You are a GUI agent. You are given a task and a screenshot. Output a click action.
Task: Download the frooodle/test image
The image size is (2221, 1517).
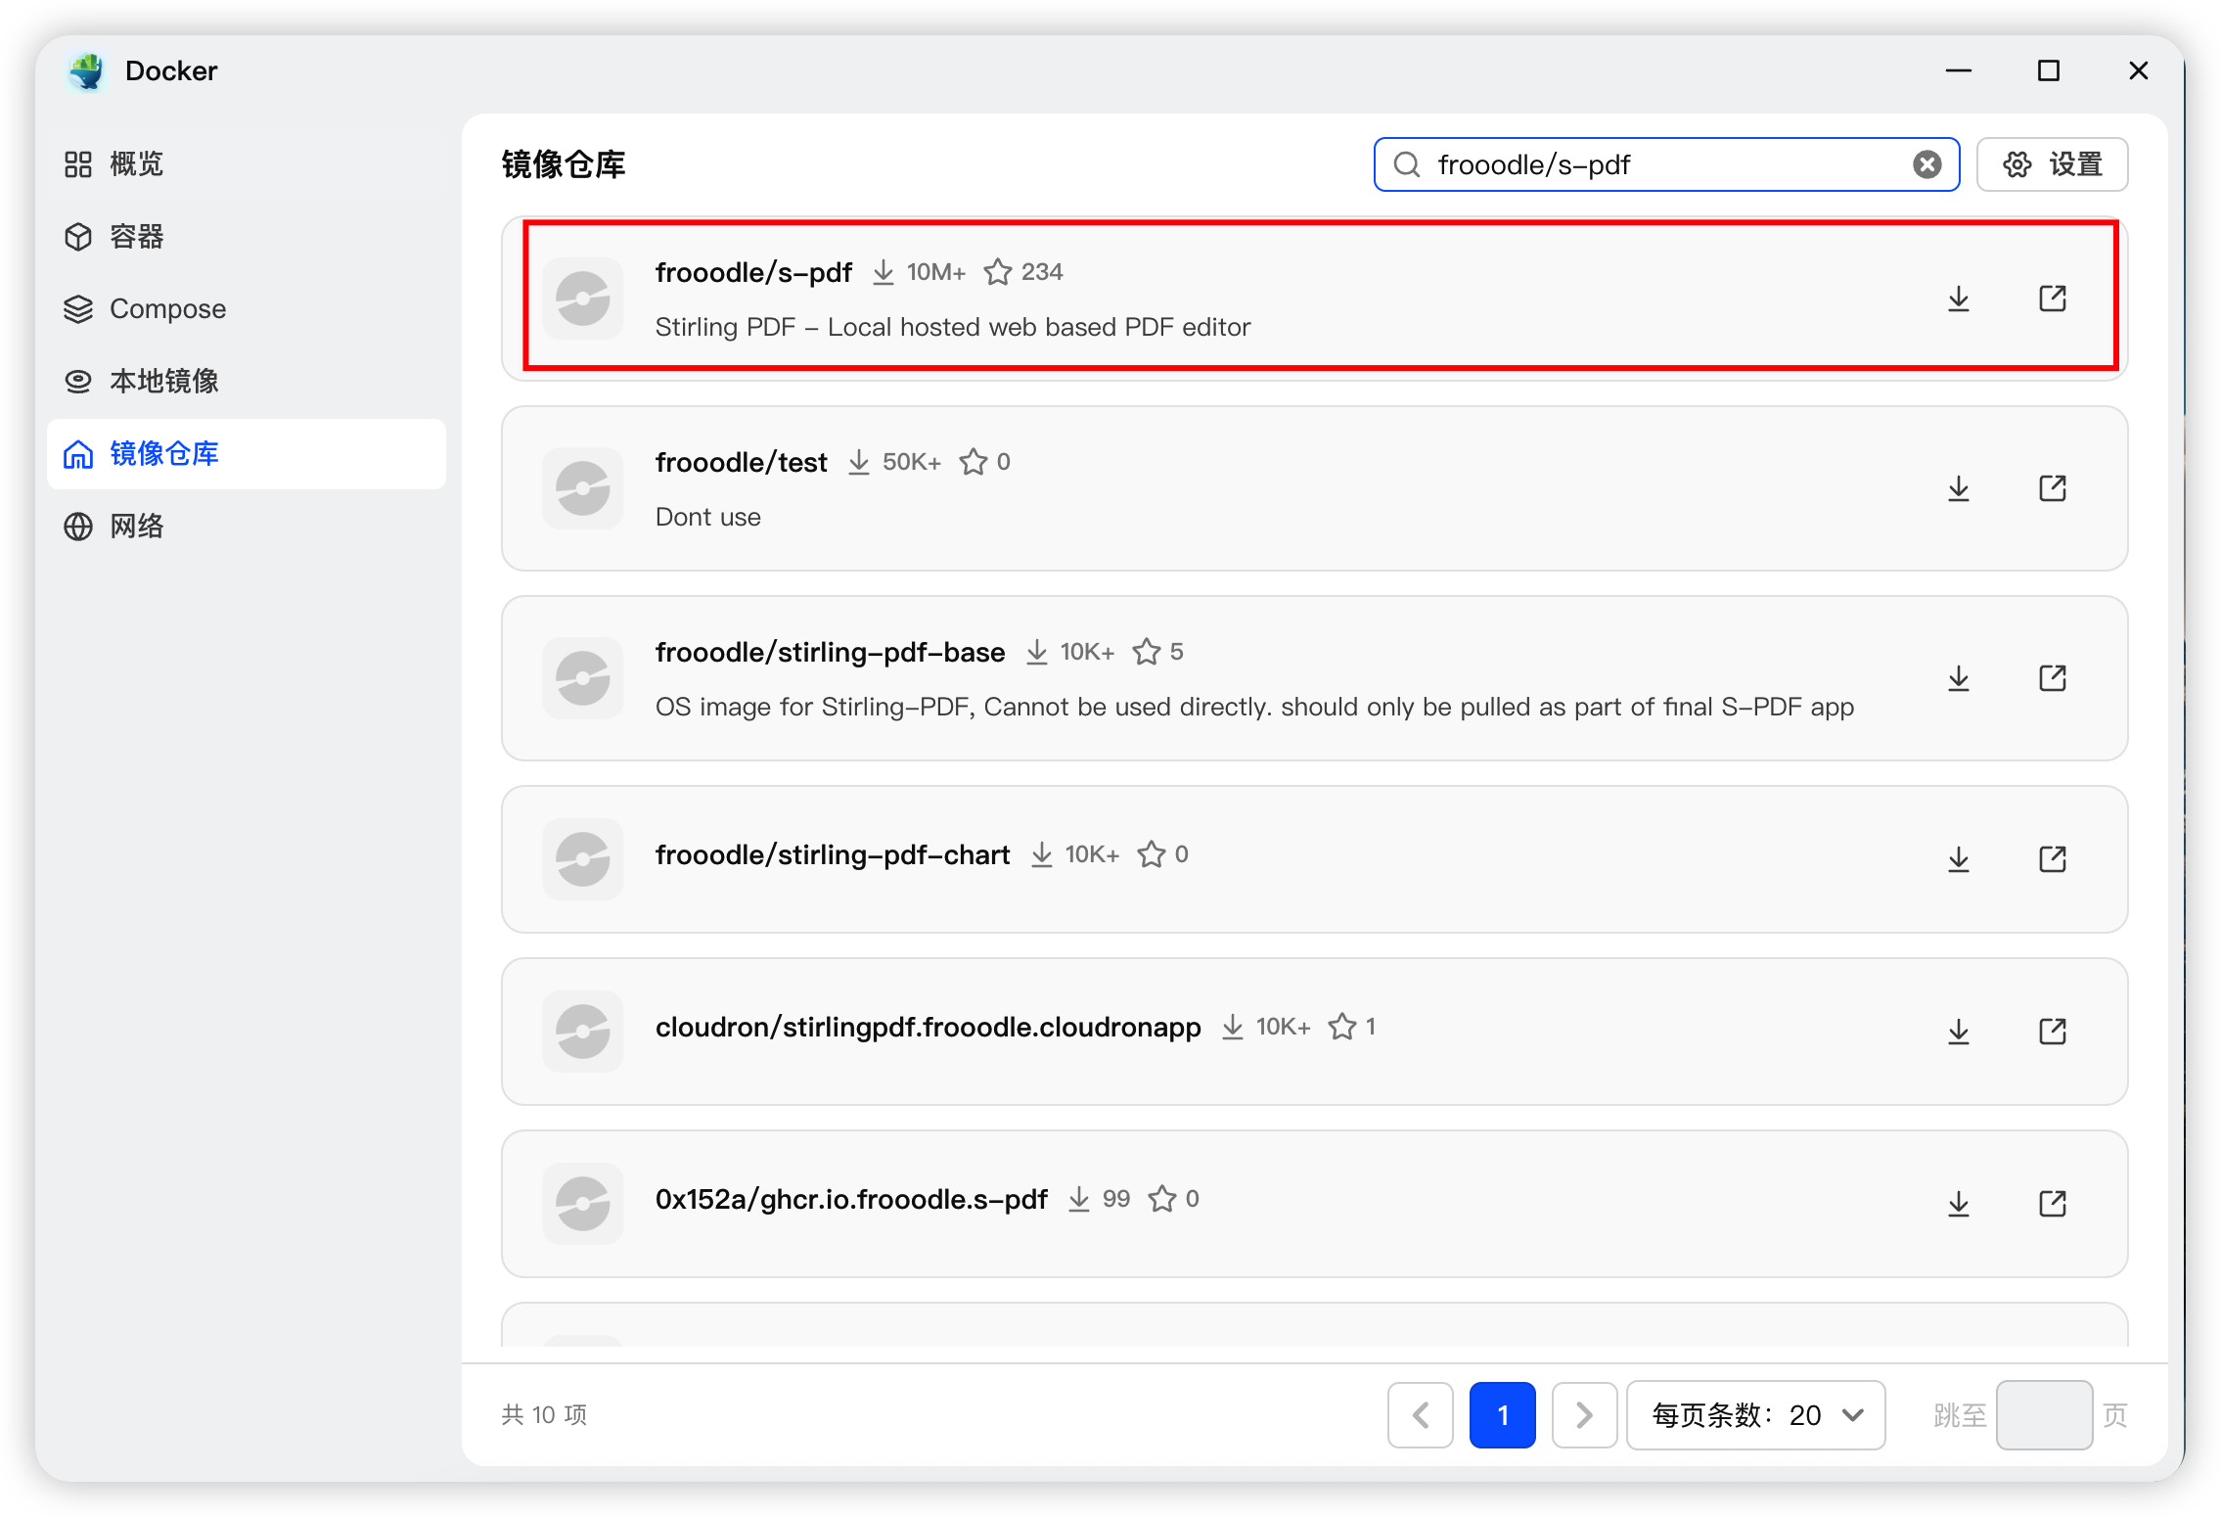coord(1958,489)
